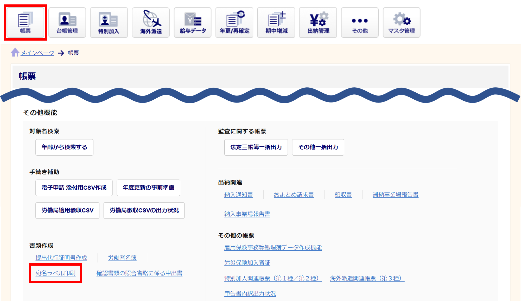Select the 期中増減 toolbar icon
The height and width of the screenshot is (301, 521).
tap(276, 23)
